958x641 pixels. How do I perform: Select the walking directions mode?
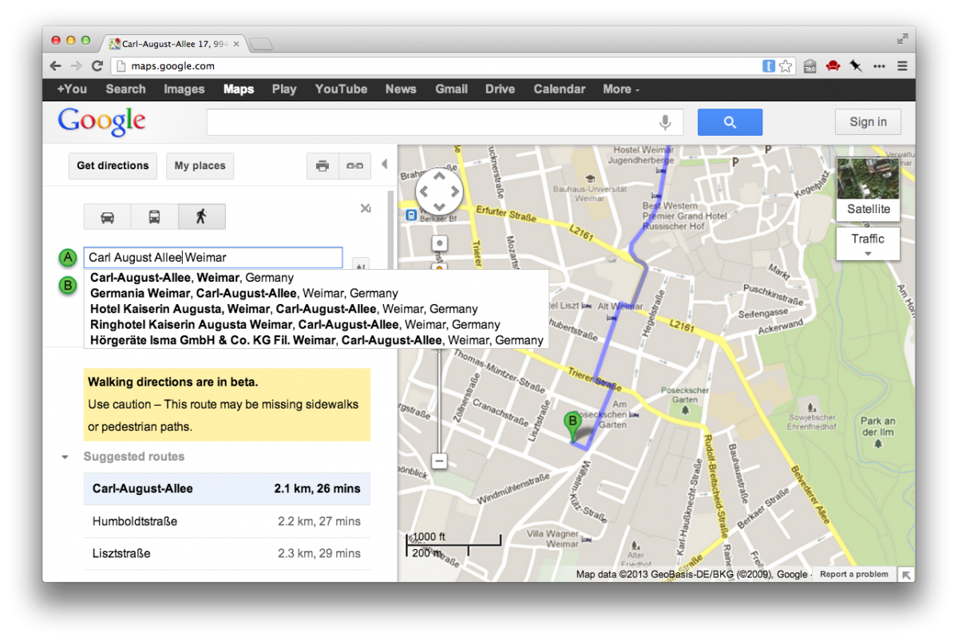201,216
